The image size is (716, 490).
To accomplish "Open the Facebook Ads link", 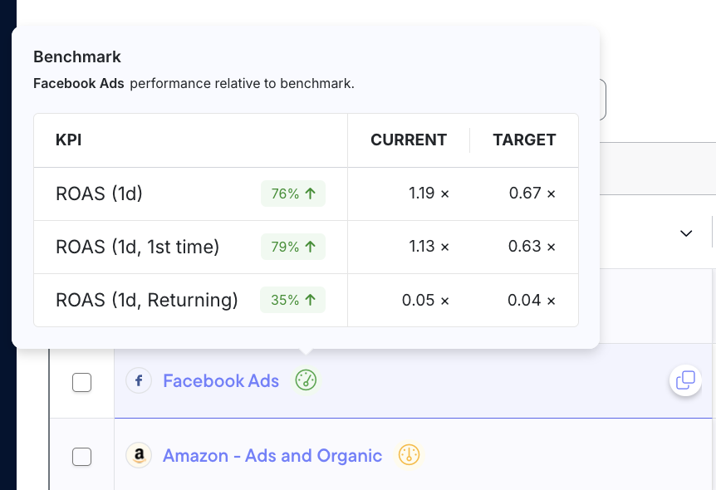I will click(x=221, y=381).
